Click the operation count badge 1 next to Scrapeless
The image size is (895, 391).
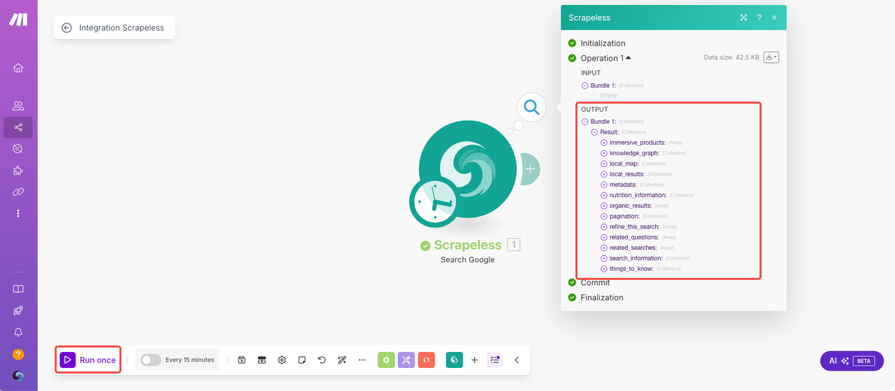pyautogui.click(x=514, y=245)
